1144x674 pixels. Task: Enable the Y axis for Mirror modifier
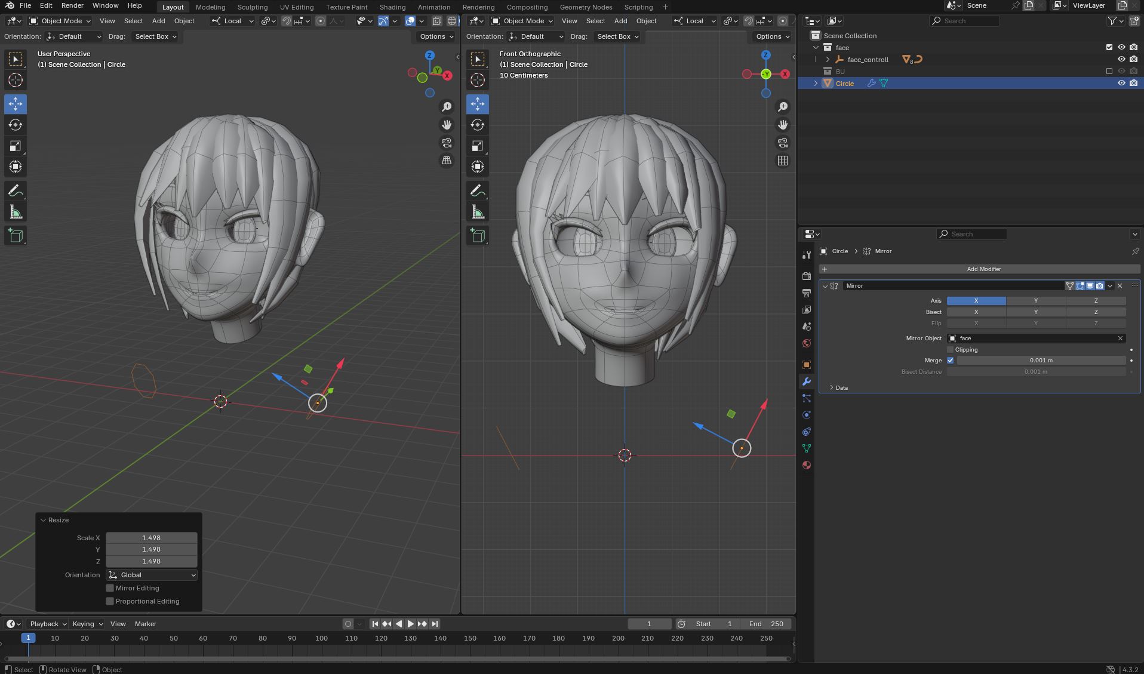pos(1035,301)
